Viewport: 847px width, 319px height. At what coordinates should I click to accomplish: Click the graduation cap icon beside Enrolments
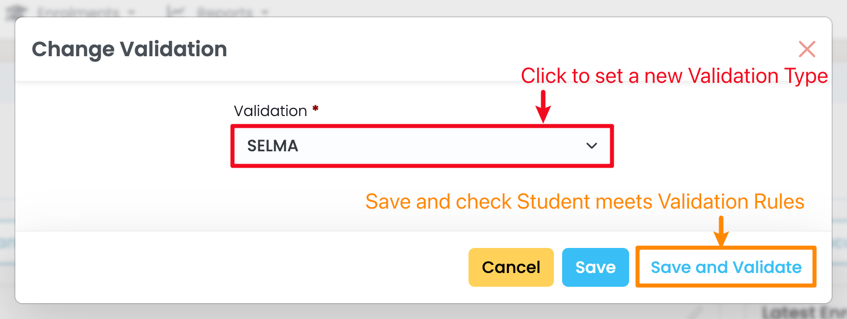pyautogui.click(x=15, y=11)
